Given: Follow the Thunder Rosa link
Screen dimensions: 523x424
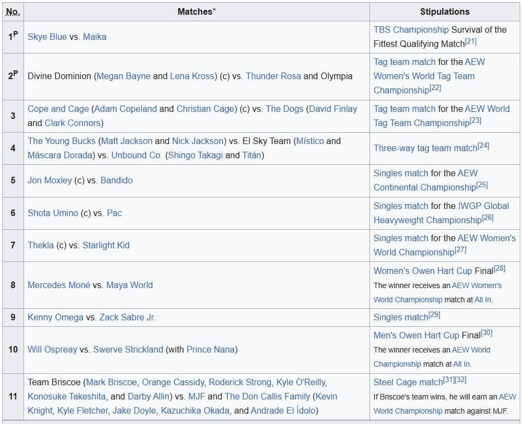Looking at the screenshot, I should tap(273, 76).
